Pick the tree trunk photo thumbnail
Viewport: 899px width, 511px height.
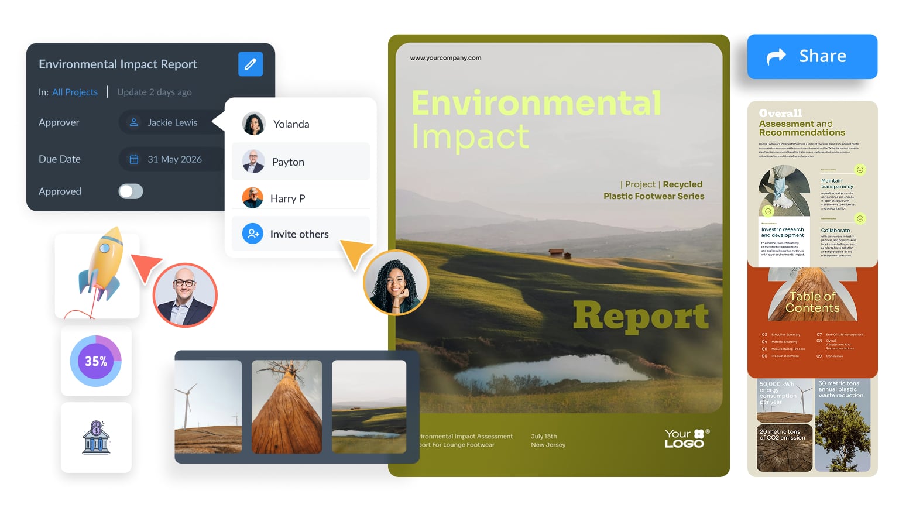tap(287, 407)
